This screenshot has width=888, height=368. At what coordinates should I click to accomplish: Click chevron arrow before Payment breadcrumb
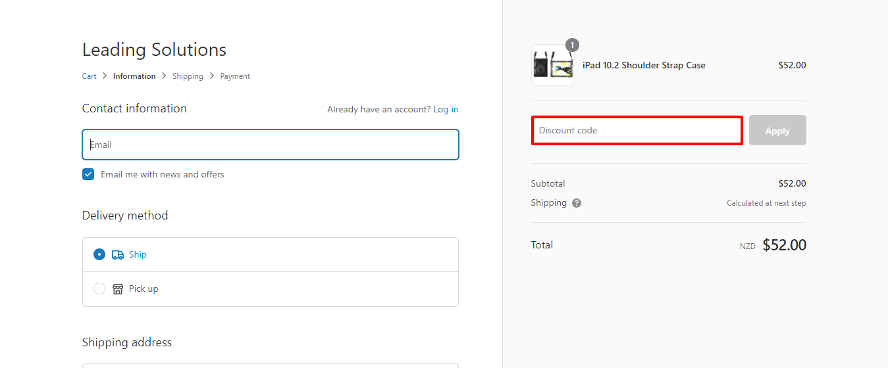click(x=212, y=76)
